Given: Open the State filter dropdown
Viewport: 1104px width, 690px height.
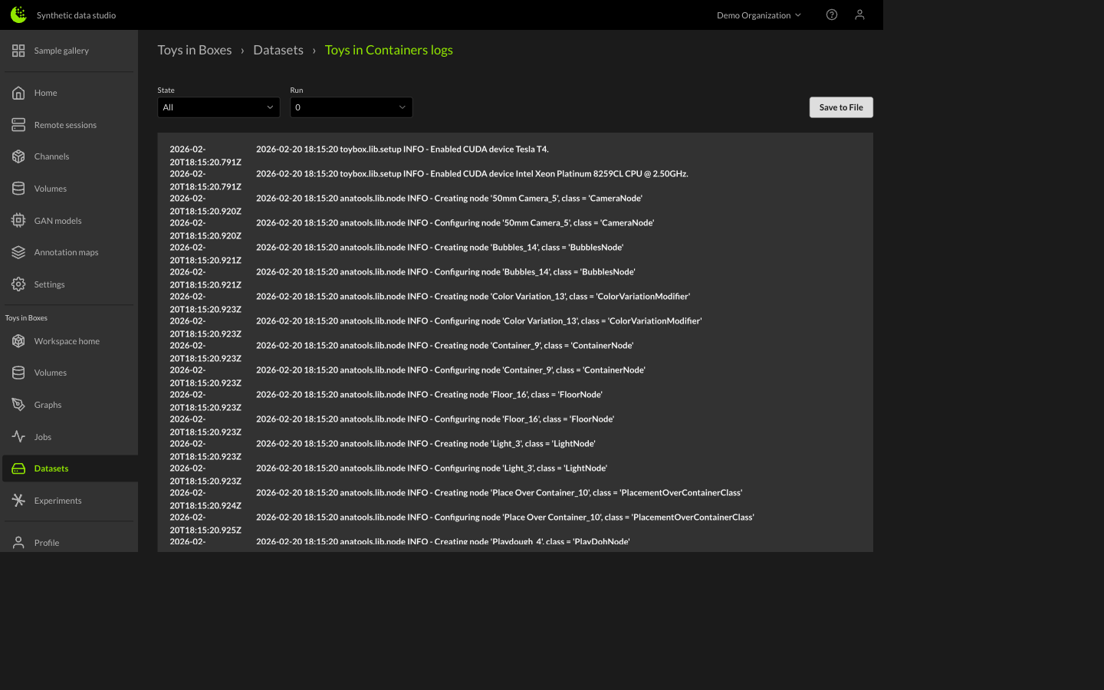Looking at the screenshot, I should pyautogui.click(x=218, y=107).
